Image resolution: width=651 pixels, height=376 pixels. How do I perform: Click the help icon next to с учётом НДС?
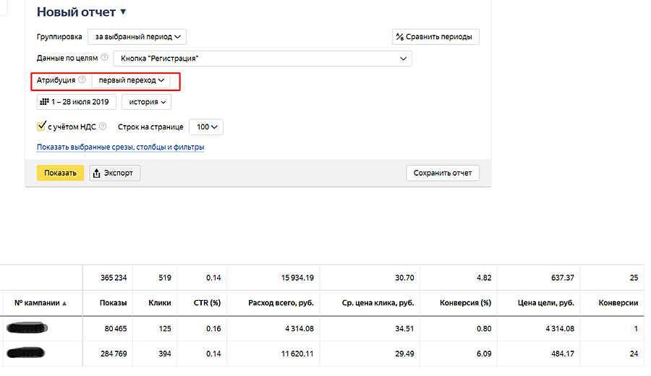[x=103, y=127]
